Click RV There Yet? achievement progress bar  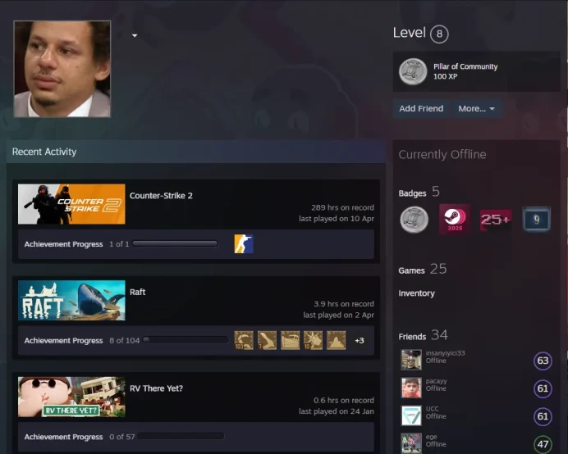181,436
